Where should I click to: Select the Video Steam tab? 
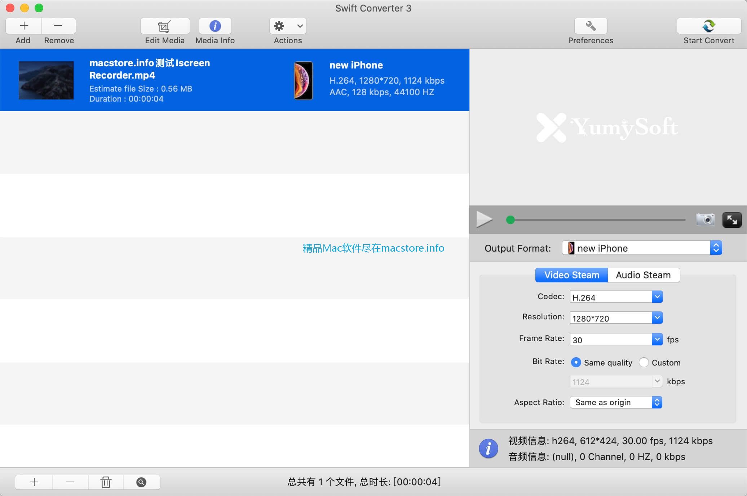[x=571, y=275]
